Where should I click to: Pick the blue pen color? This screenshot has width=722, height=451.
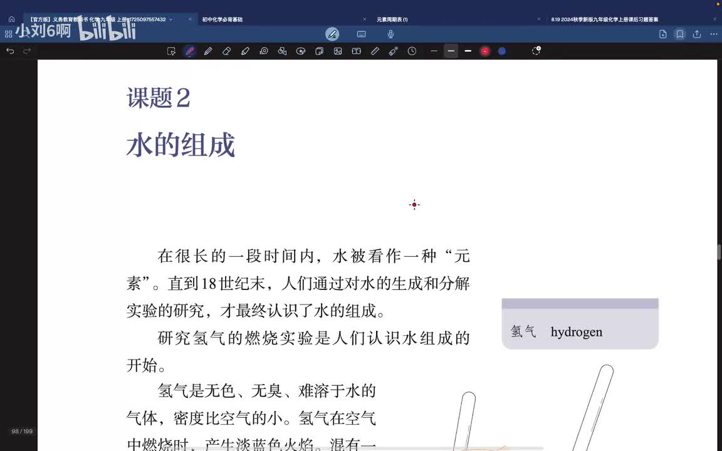(502, 51)
